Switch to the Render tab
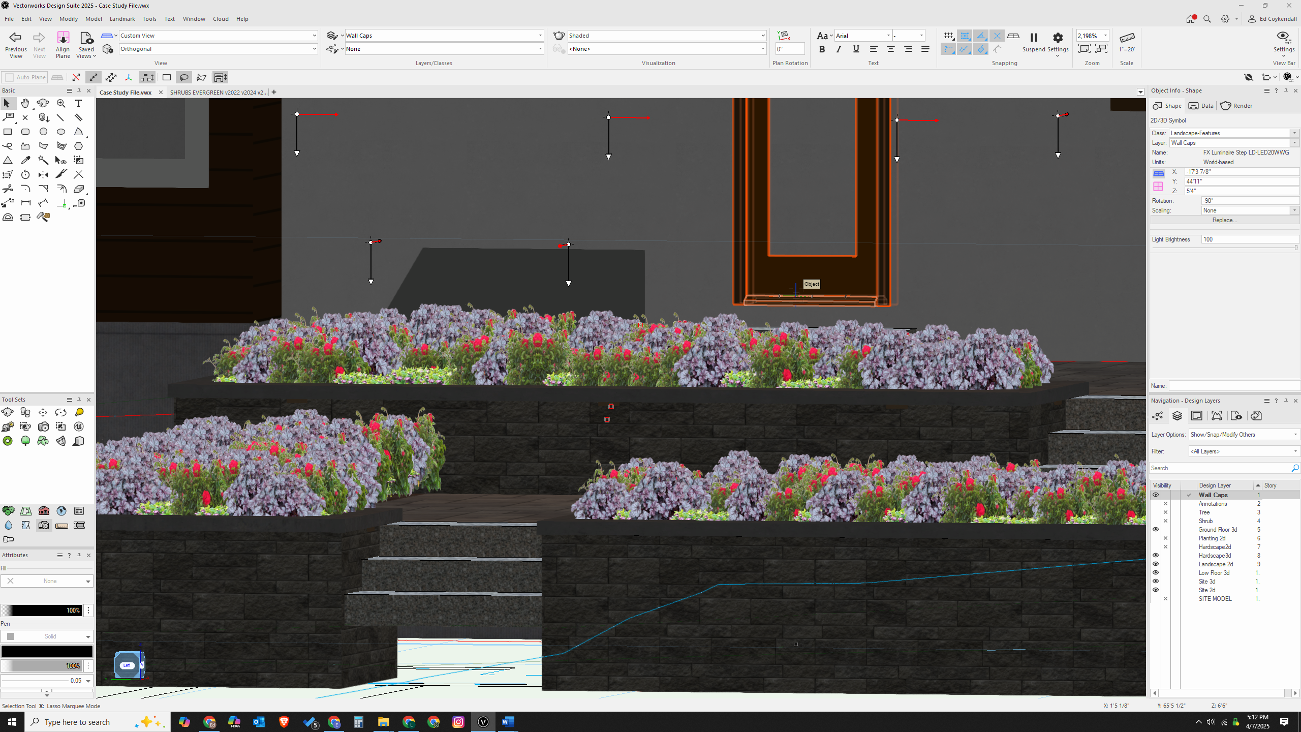The image size is (1301, 732). tap(1236, 106)
